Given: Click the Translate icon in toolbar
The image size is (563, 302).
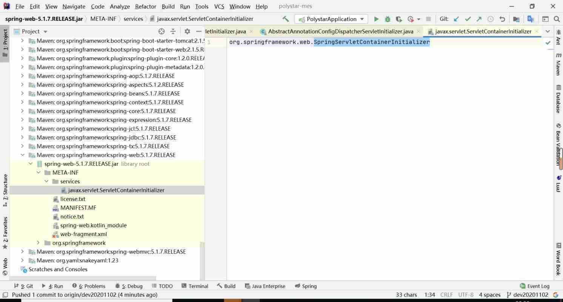Looking at the screenshot, I should point(531,19).
